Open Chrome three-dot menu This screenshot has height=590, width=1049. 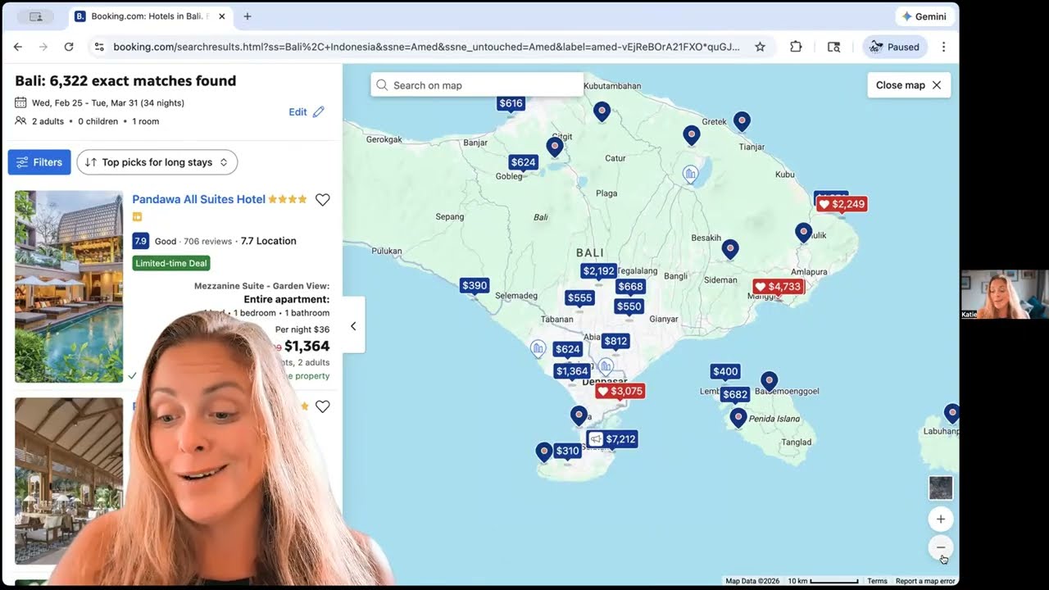point(943,47)
